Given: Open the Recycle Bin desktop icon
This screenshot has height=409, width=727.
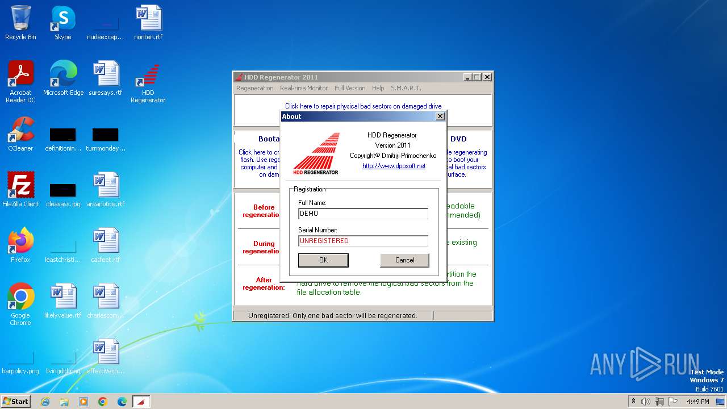Looking at the screenshot, I should pos(20,23).
